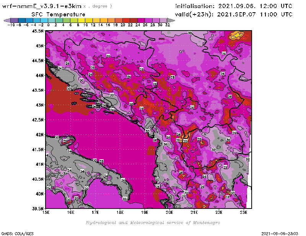306x236 pixels.
Task: Click the 'GrADS: COLA/IGES' credit text
Action: (17, 234)
